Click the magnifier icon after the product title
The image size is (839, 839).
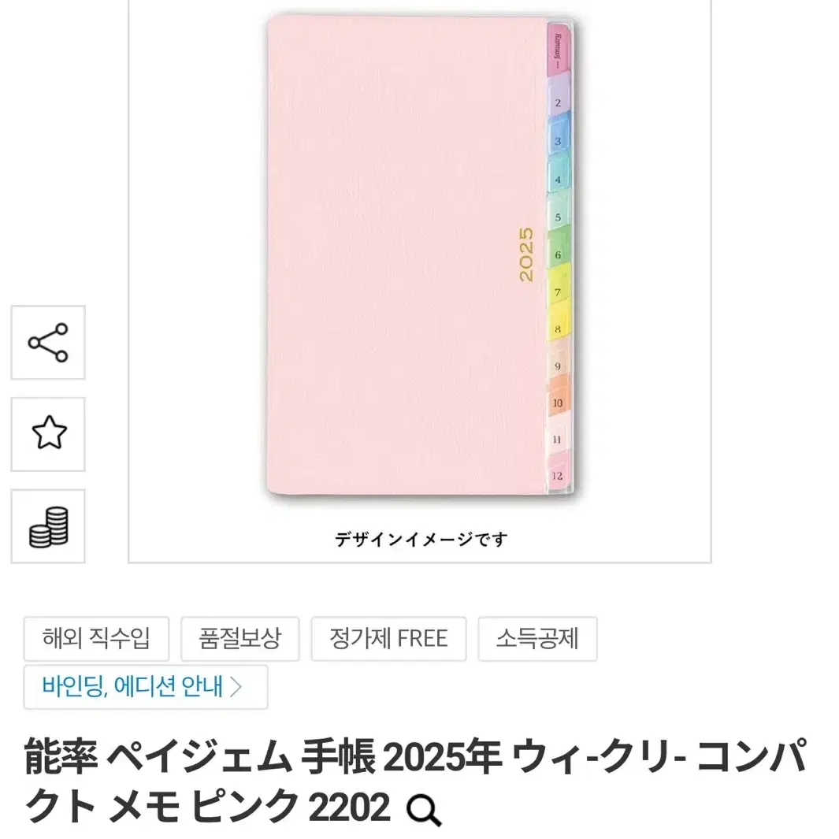424,810
